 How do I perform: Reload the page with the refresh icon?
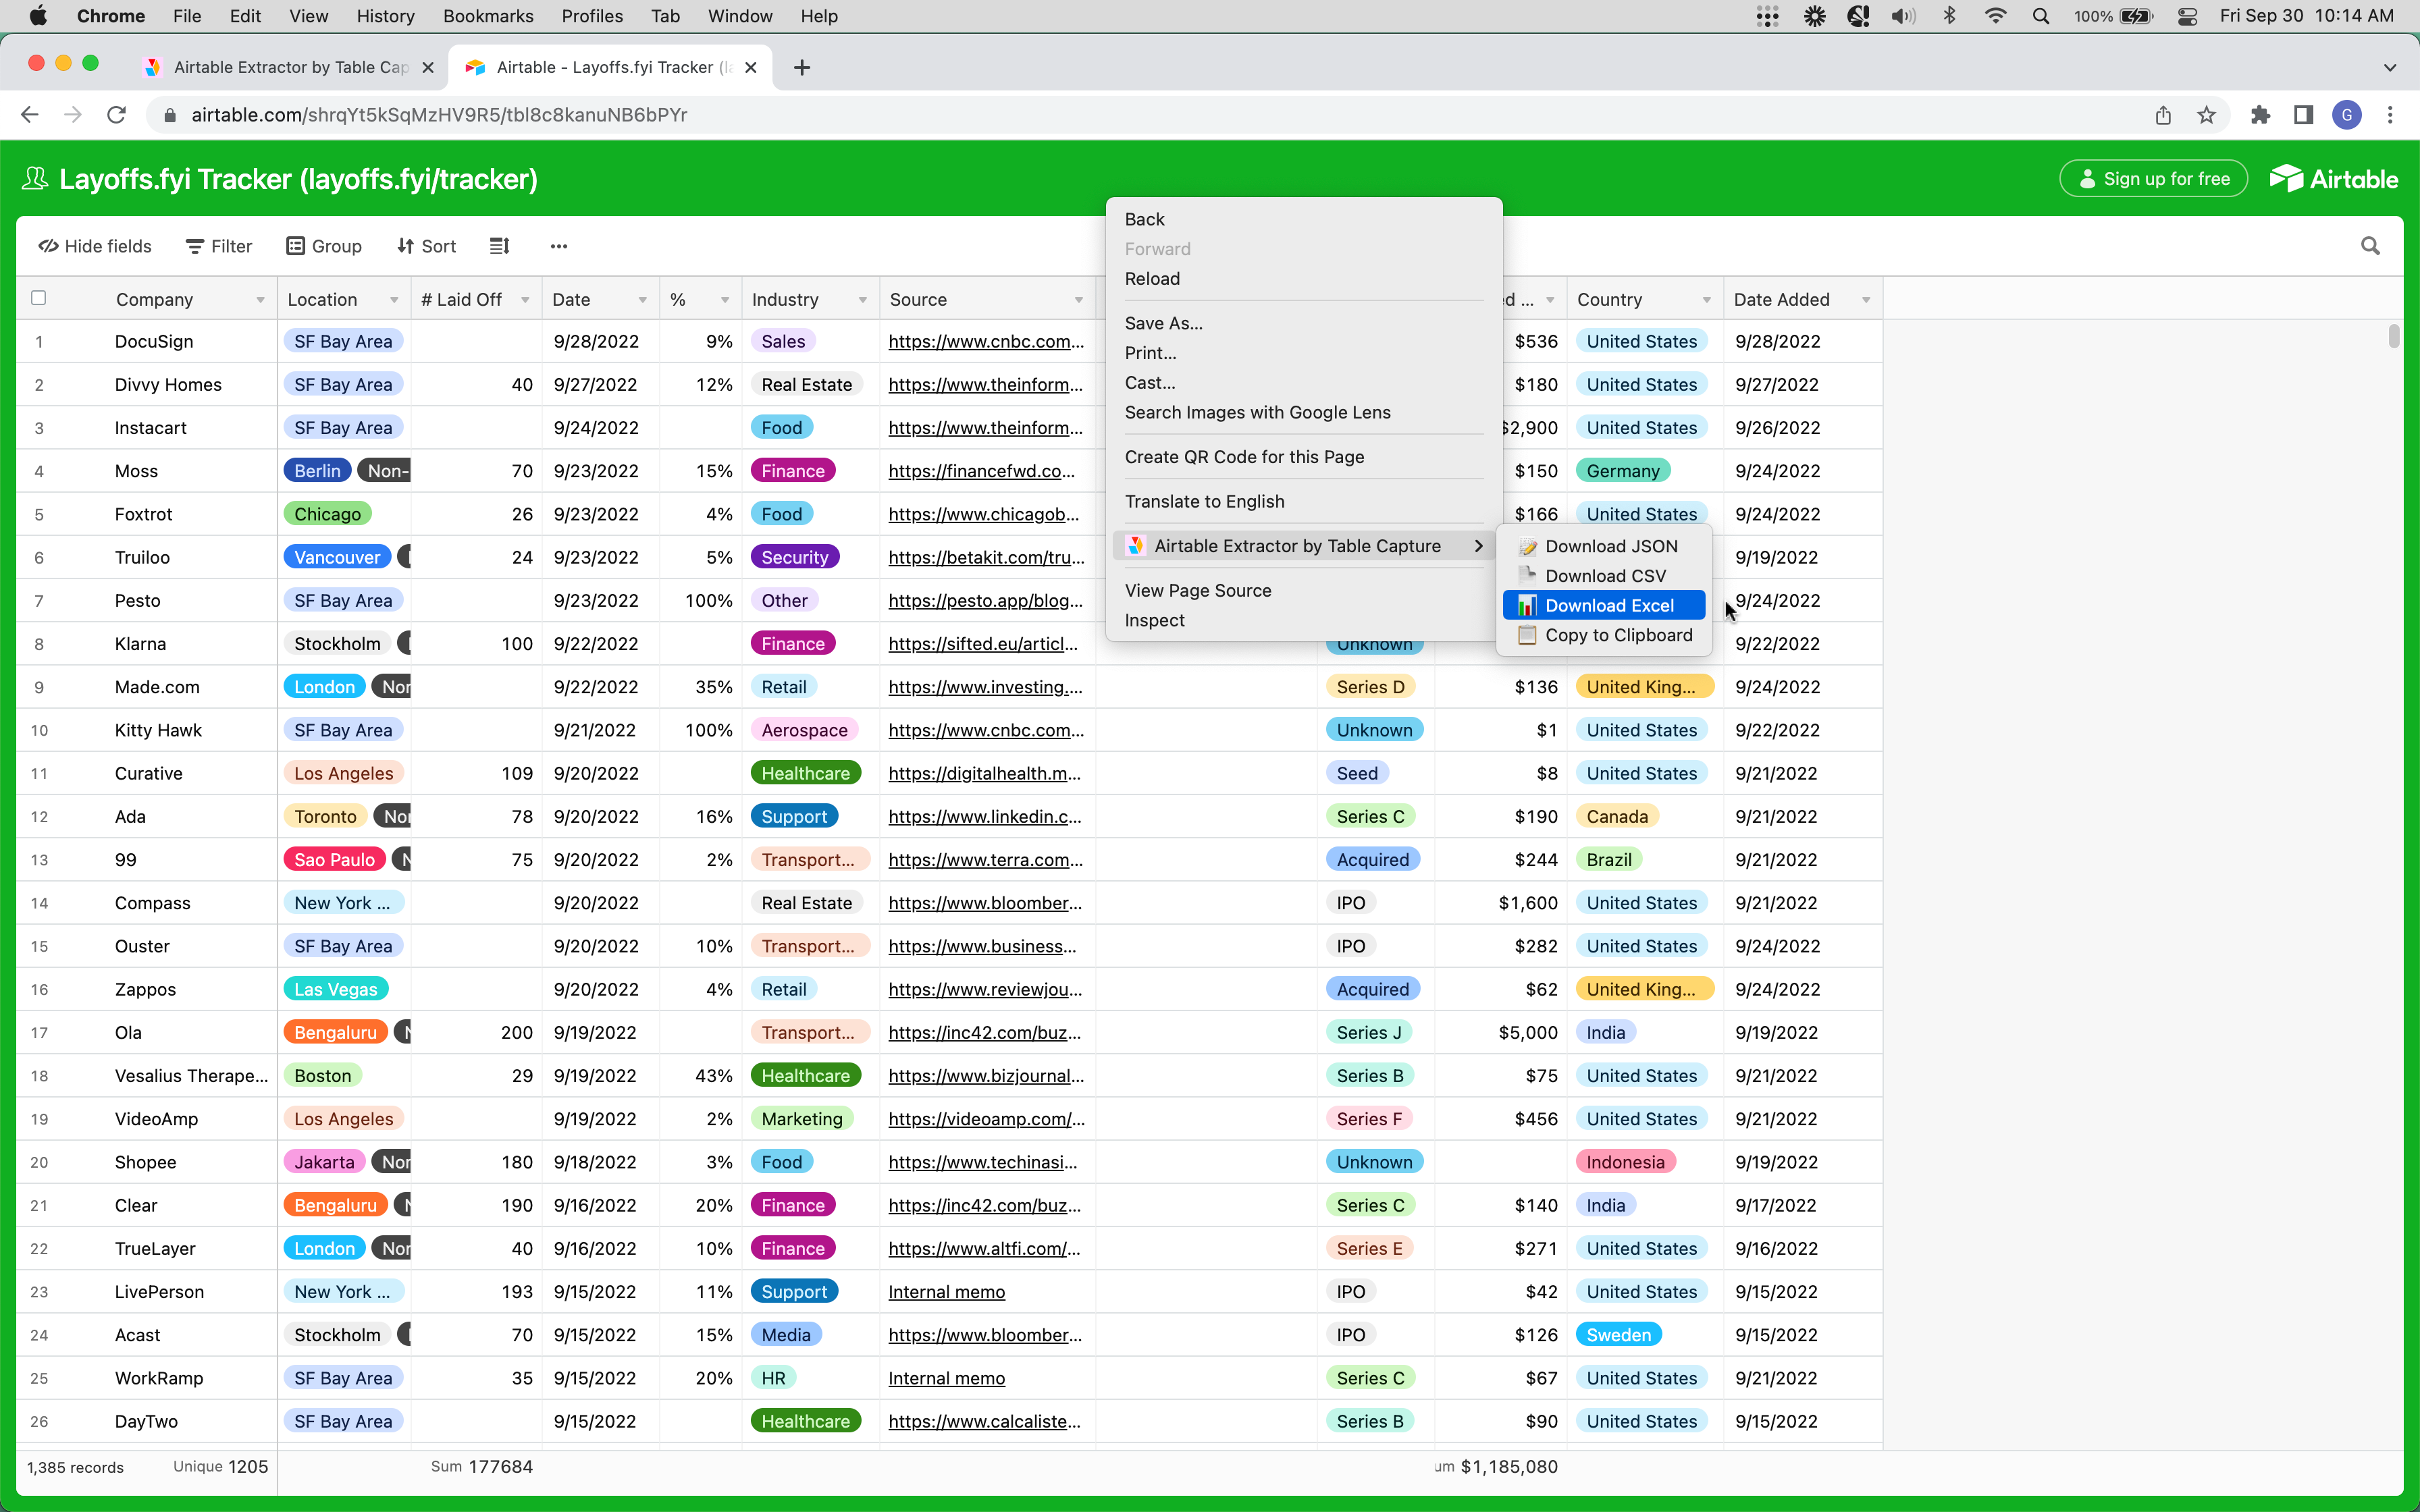click(116, 115)
